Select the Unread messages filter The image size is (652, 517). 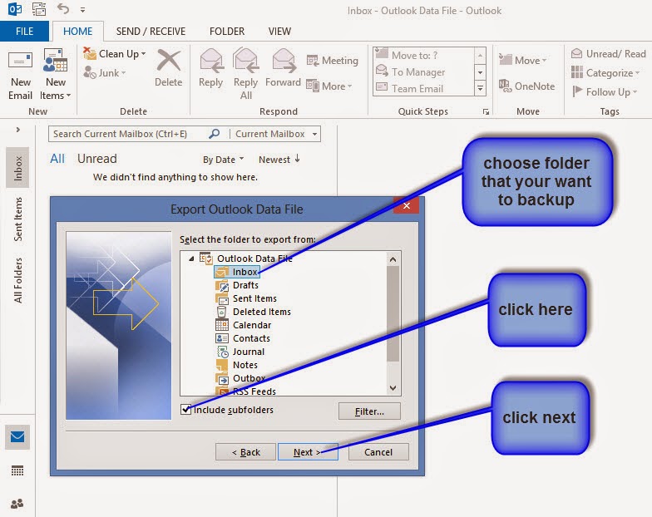coord(96,159)
